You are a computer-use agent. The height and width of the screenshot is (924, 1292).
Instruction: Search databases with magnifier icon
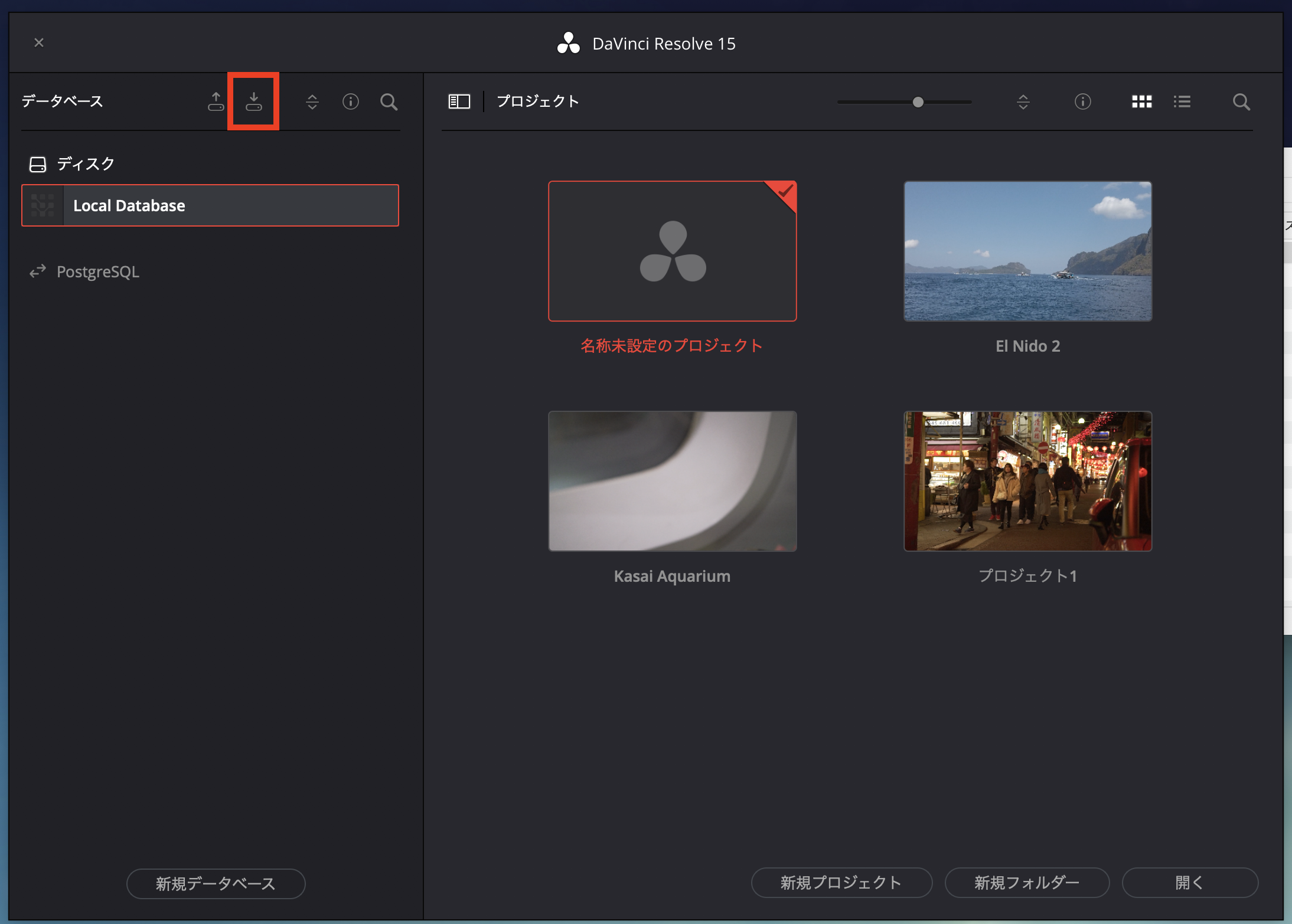(389, 101)
